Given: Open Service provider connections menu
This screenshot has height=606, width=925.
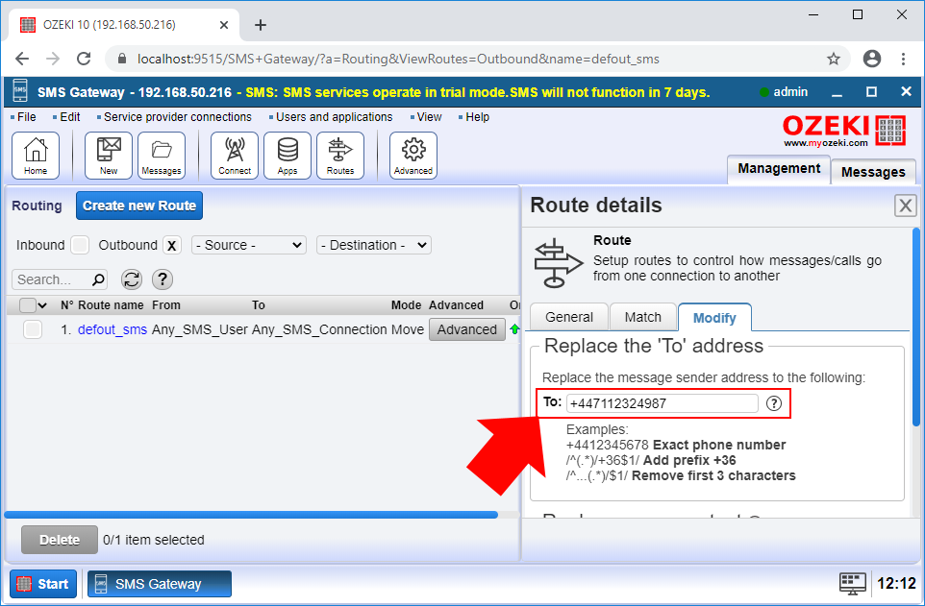Looking at the screenshot, I should [178, 117].
